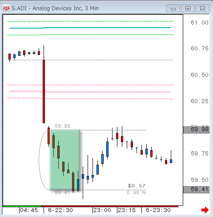Click the 04:45 time axis label
The height and width of the screenshot is (217, 213).
pyautogui.click(x=29, y=210)
